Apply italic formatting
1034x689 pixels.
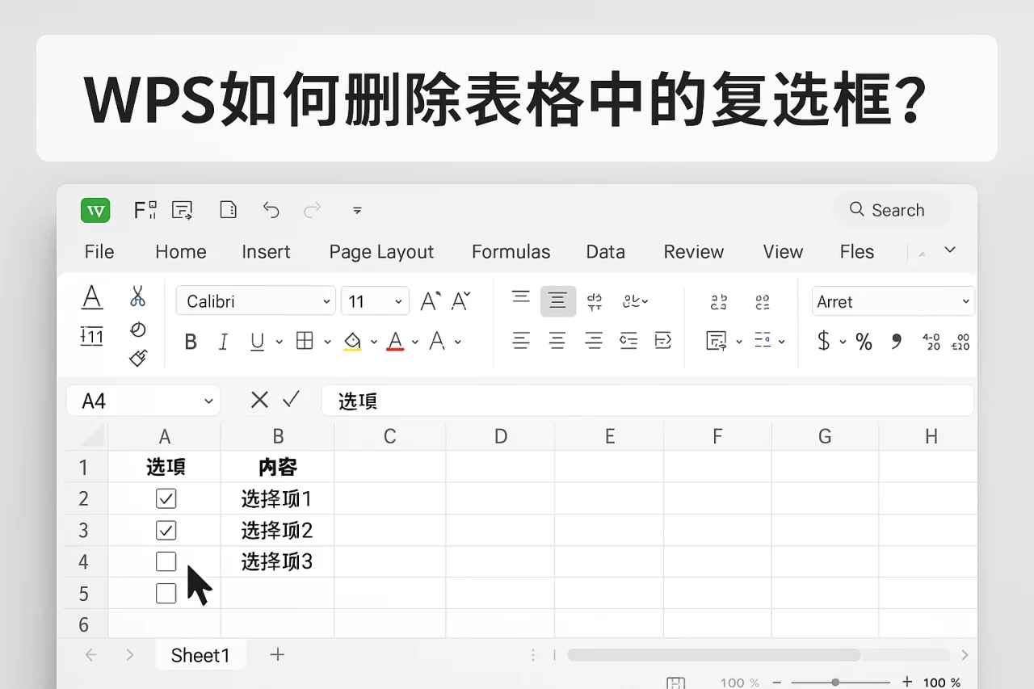[224, 342]
